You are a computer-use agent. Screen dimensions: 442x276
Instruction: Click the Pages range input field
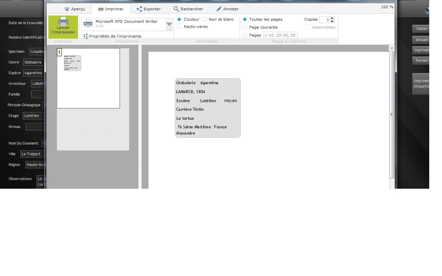(280, 35)
